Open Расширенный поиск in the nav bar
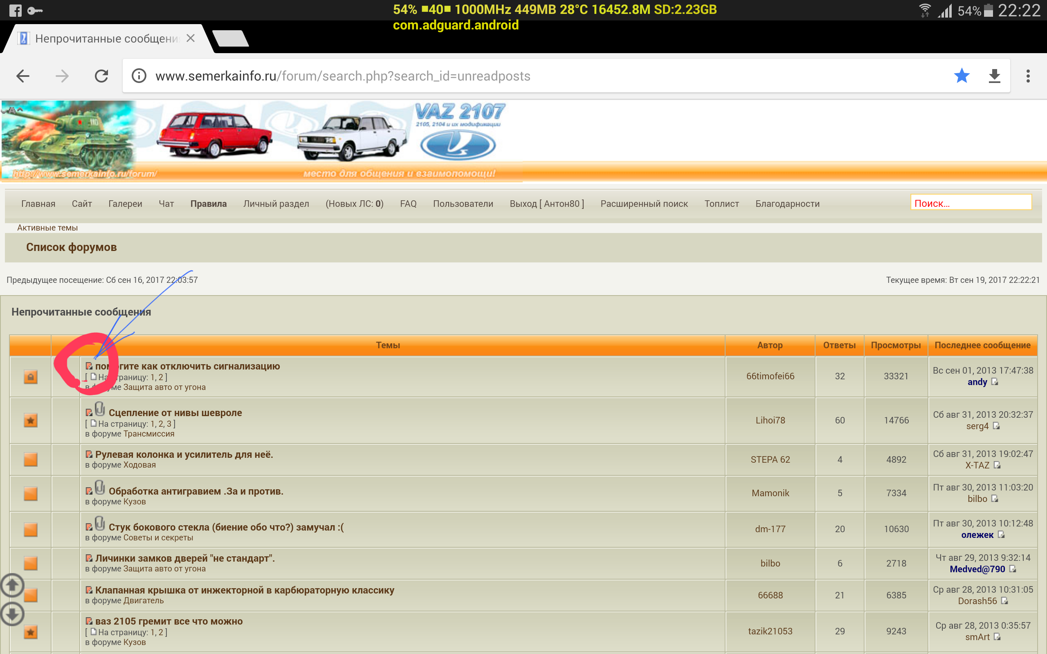The image size is (1047, 654). [x=644, y=204]
